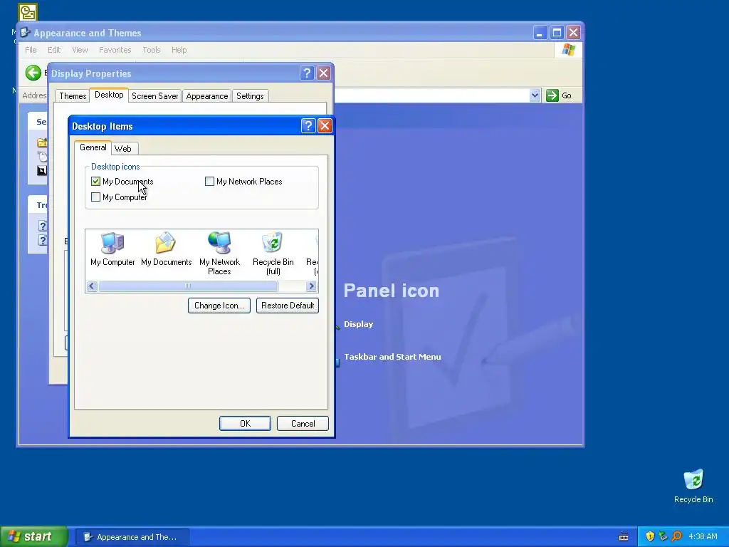Select the General tab
Viewport: 729px width, 547px height.
pyautogui.click(x=93, y=147)
